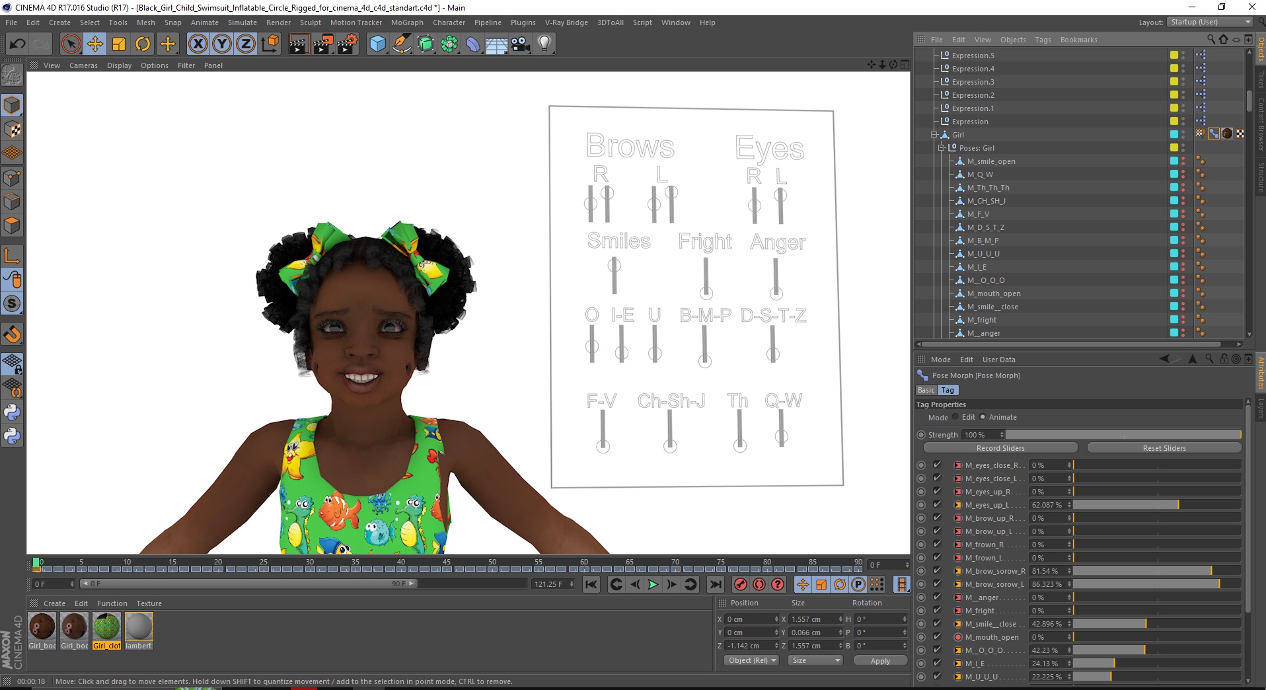The height and width of the screenshot is (690, 1266).
Task: Open Edit Render Settings icon
Action: point(348,44)
